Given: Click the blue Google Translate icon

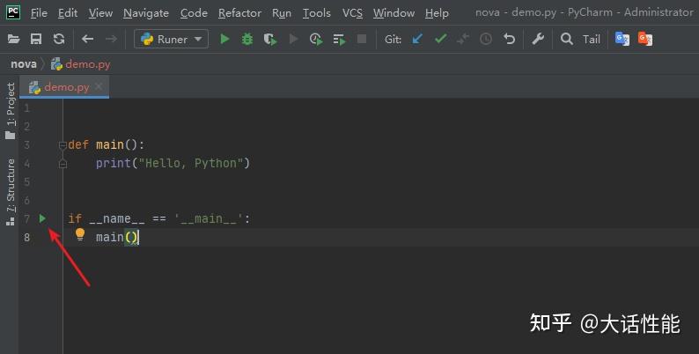Looking at the screenshot, I should pos(622,40).
